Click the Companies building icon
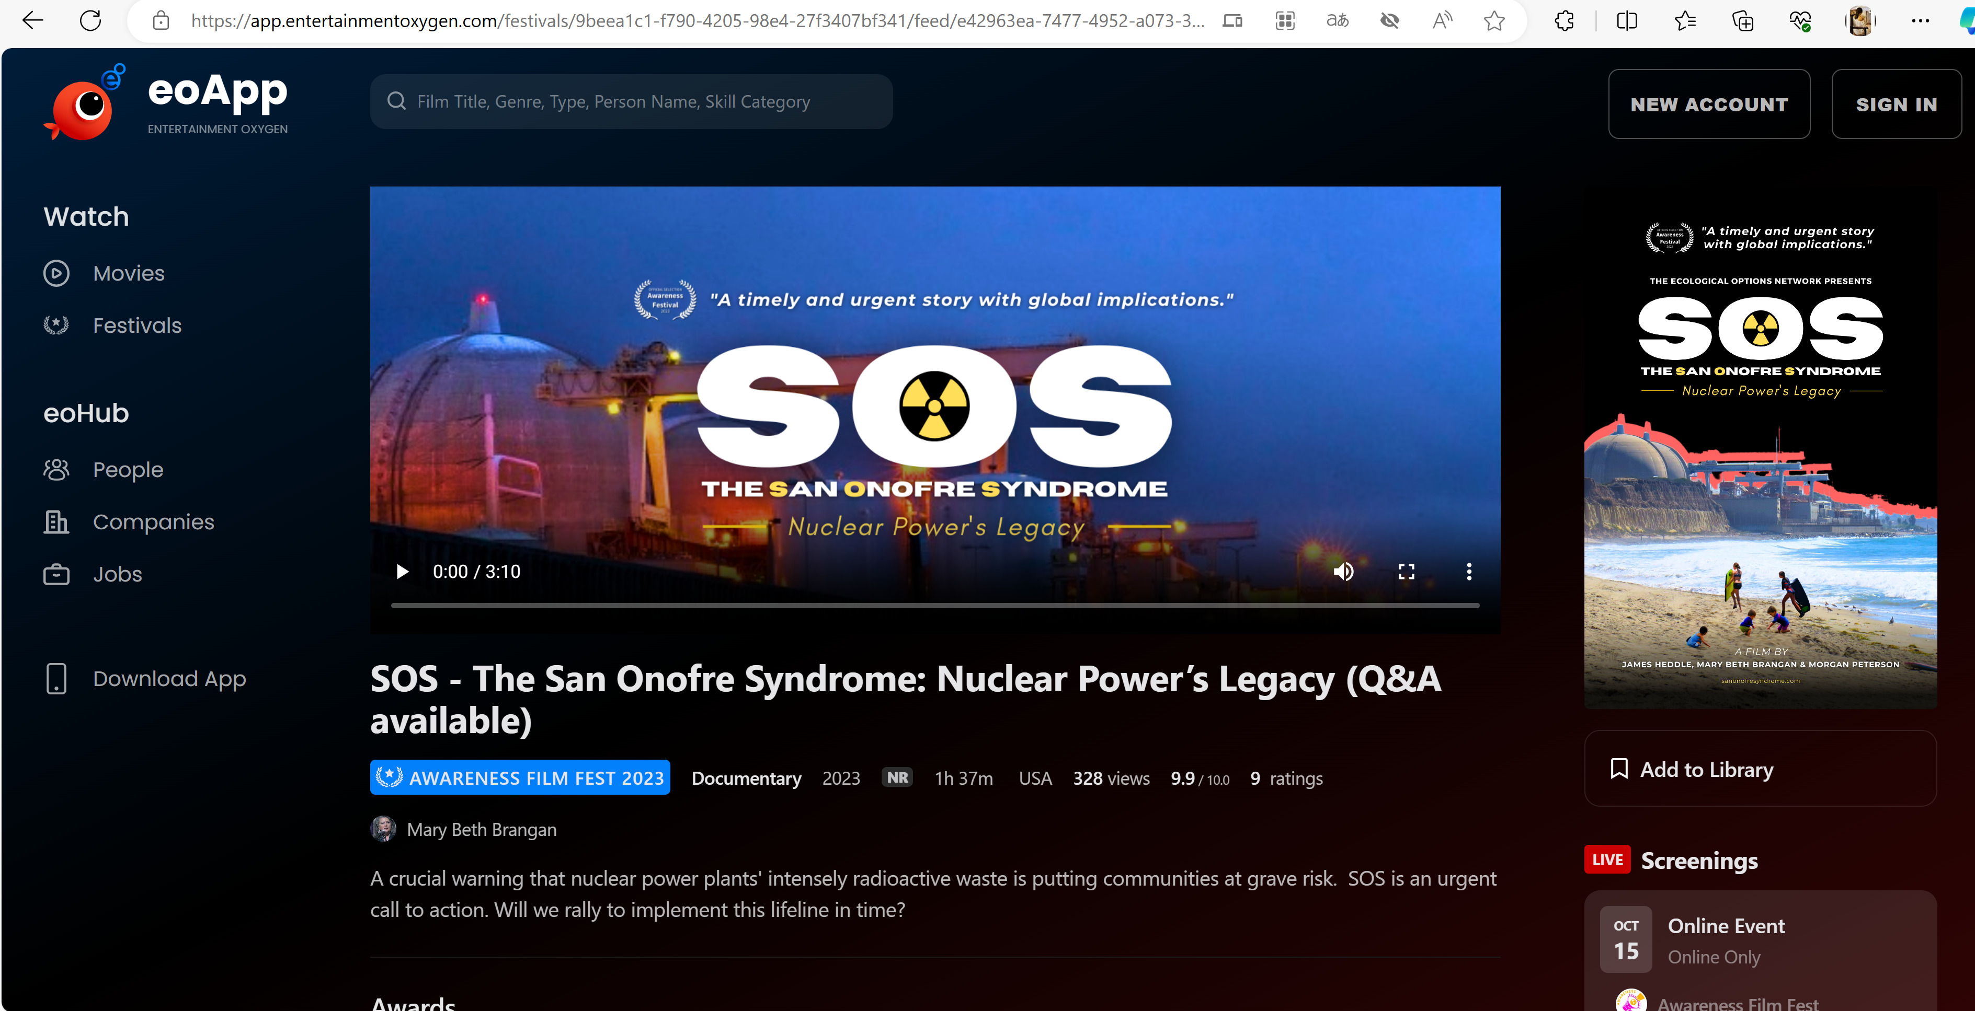Screen dimensions: 1975x1011 pyautogui.click(x=56, y=521)
